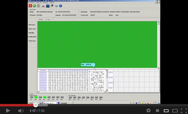Image resolution: width=188 pixels, height=114 pixels.
Task: Open the Functions menu
Action: [x=39, y=3]
